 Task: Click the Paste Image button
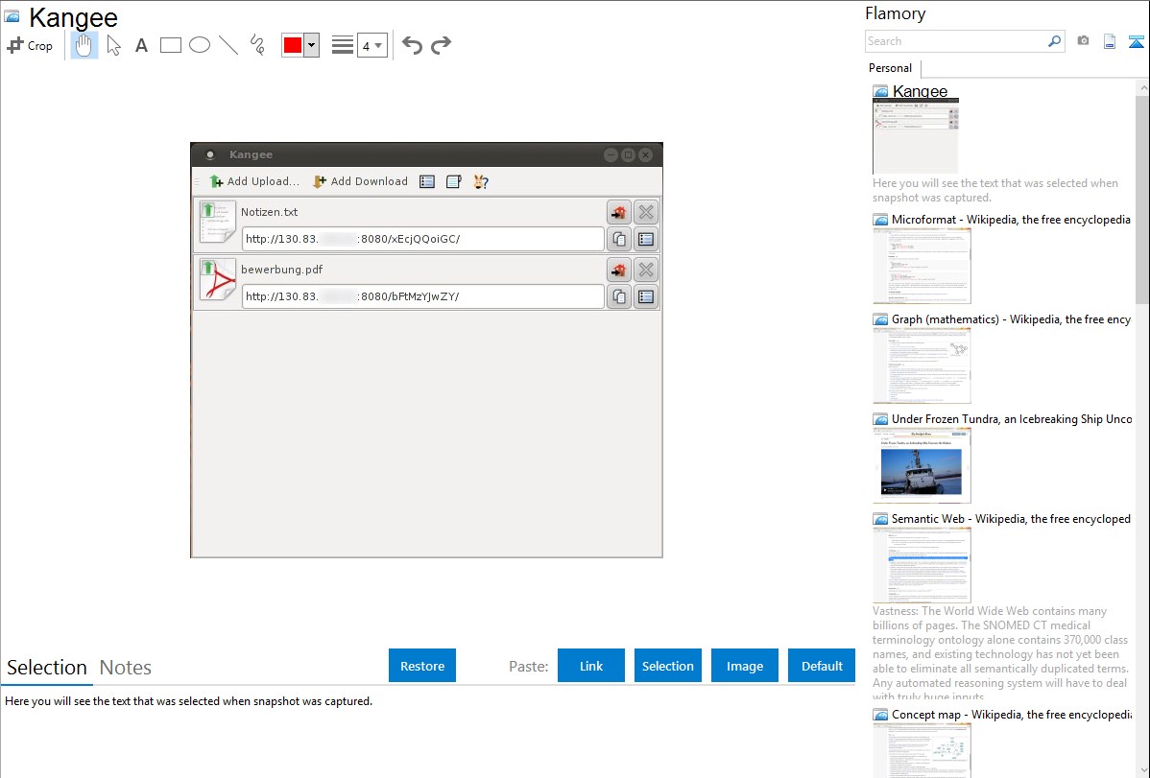click(x=744, y=666)
